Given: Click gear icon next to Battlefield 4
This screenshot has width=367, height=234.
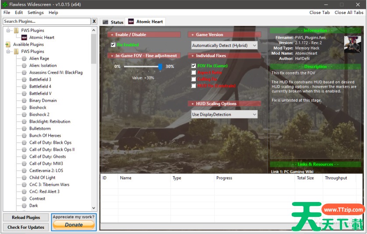Looking at the screenshot, I should click(24, 87).
